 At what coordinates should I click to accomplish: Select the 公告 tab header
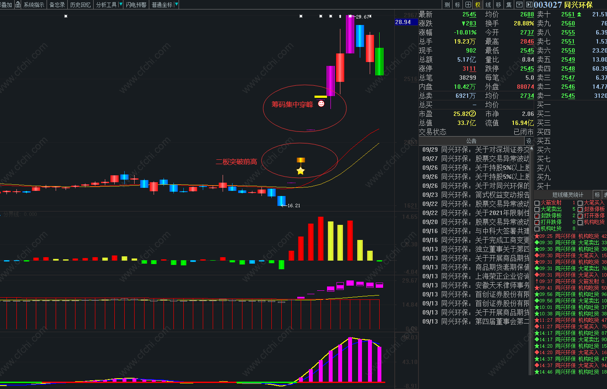tap(471, 141)
